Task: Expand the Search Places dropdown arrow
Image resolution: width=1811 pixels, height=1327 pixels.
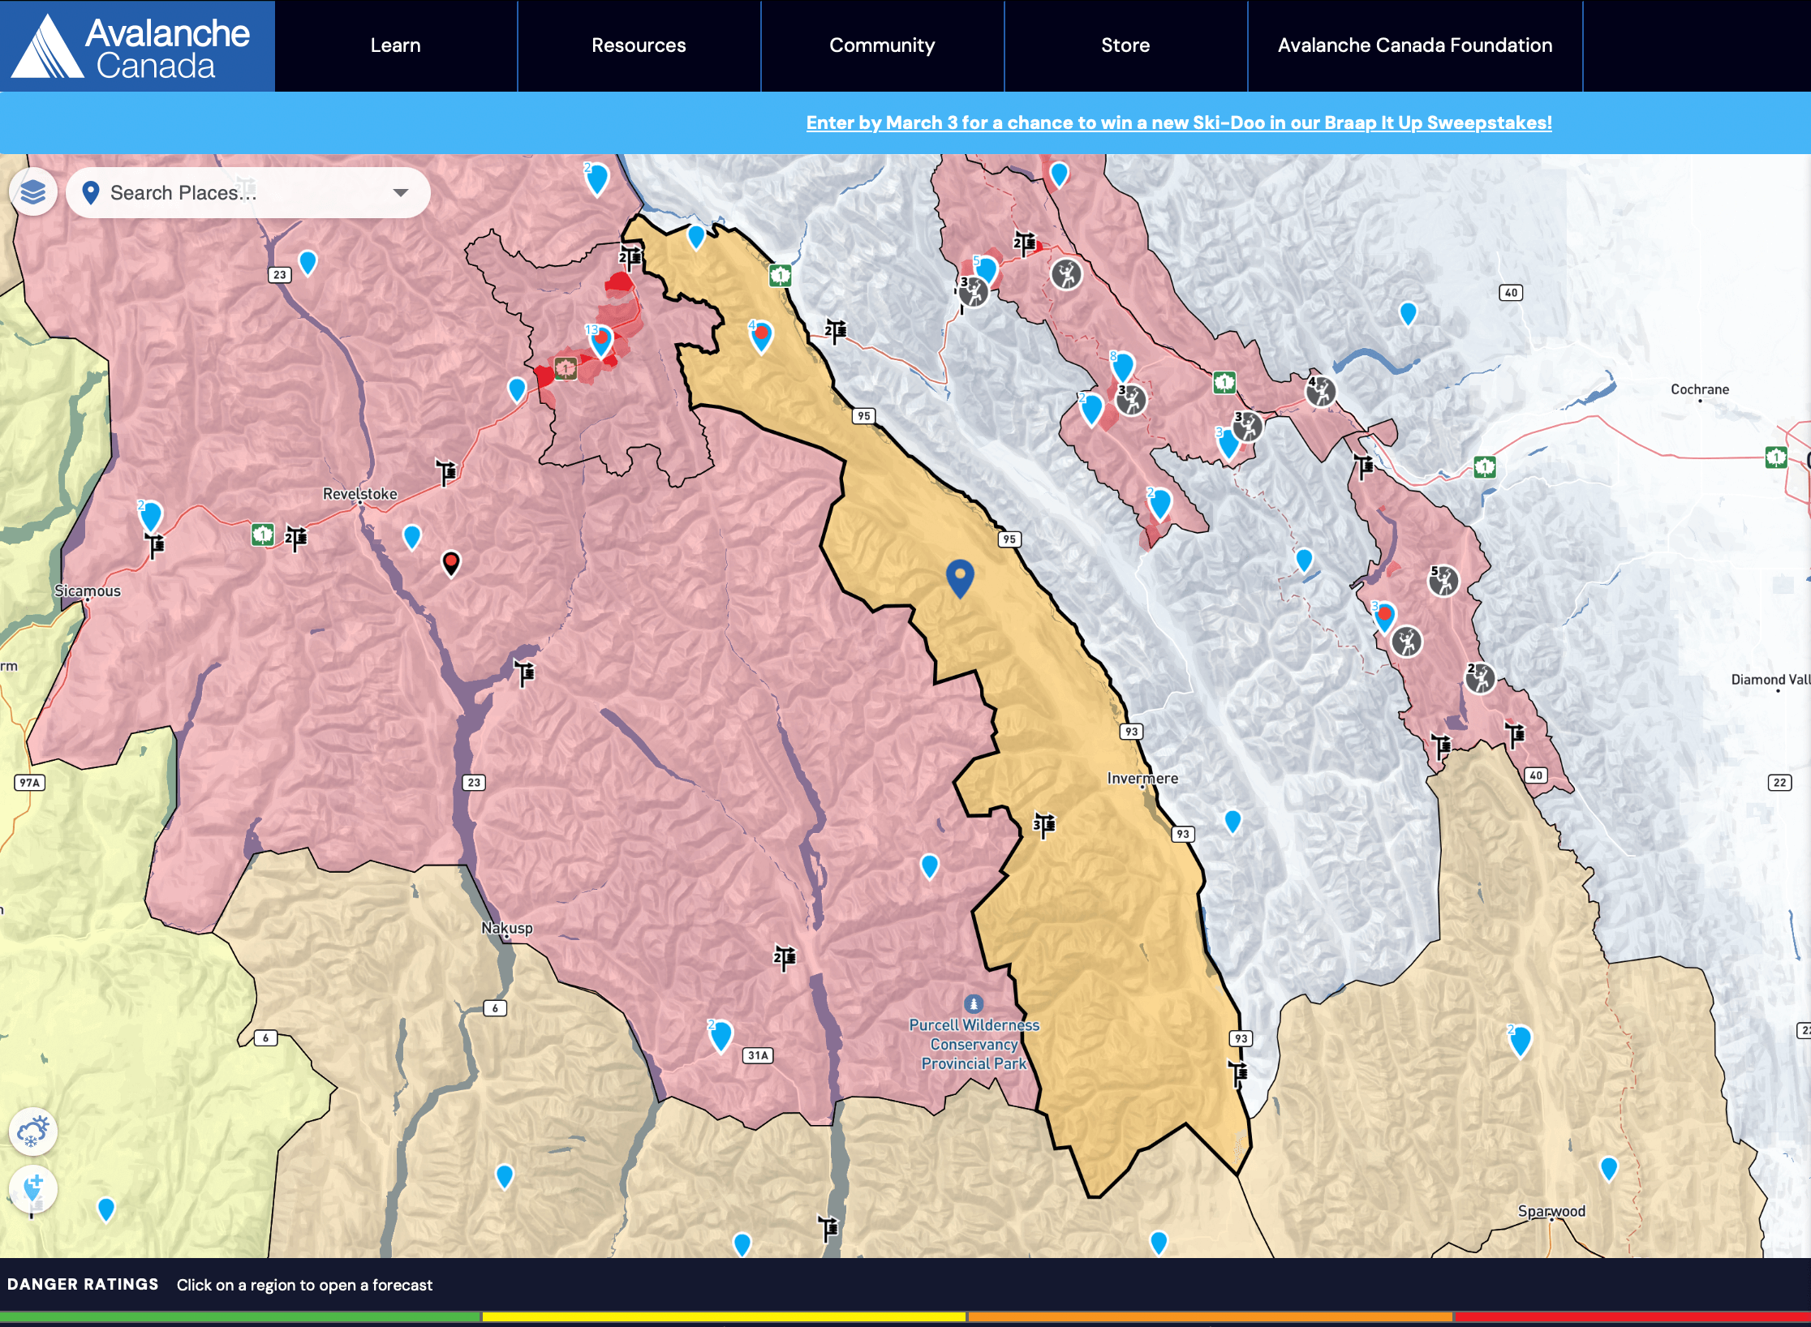Action: pos(400,193)
